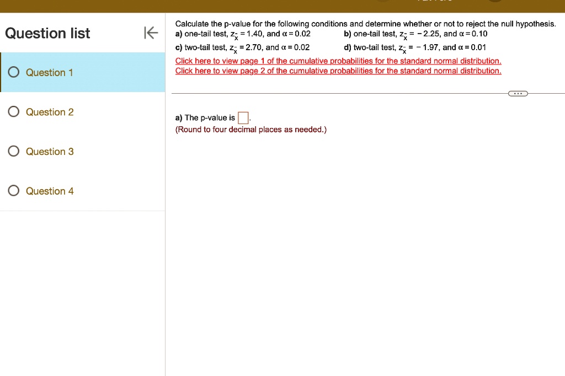565x376 pixels.
Task: Switch to Question 4 in the list
Action: coord(49,191)
